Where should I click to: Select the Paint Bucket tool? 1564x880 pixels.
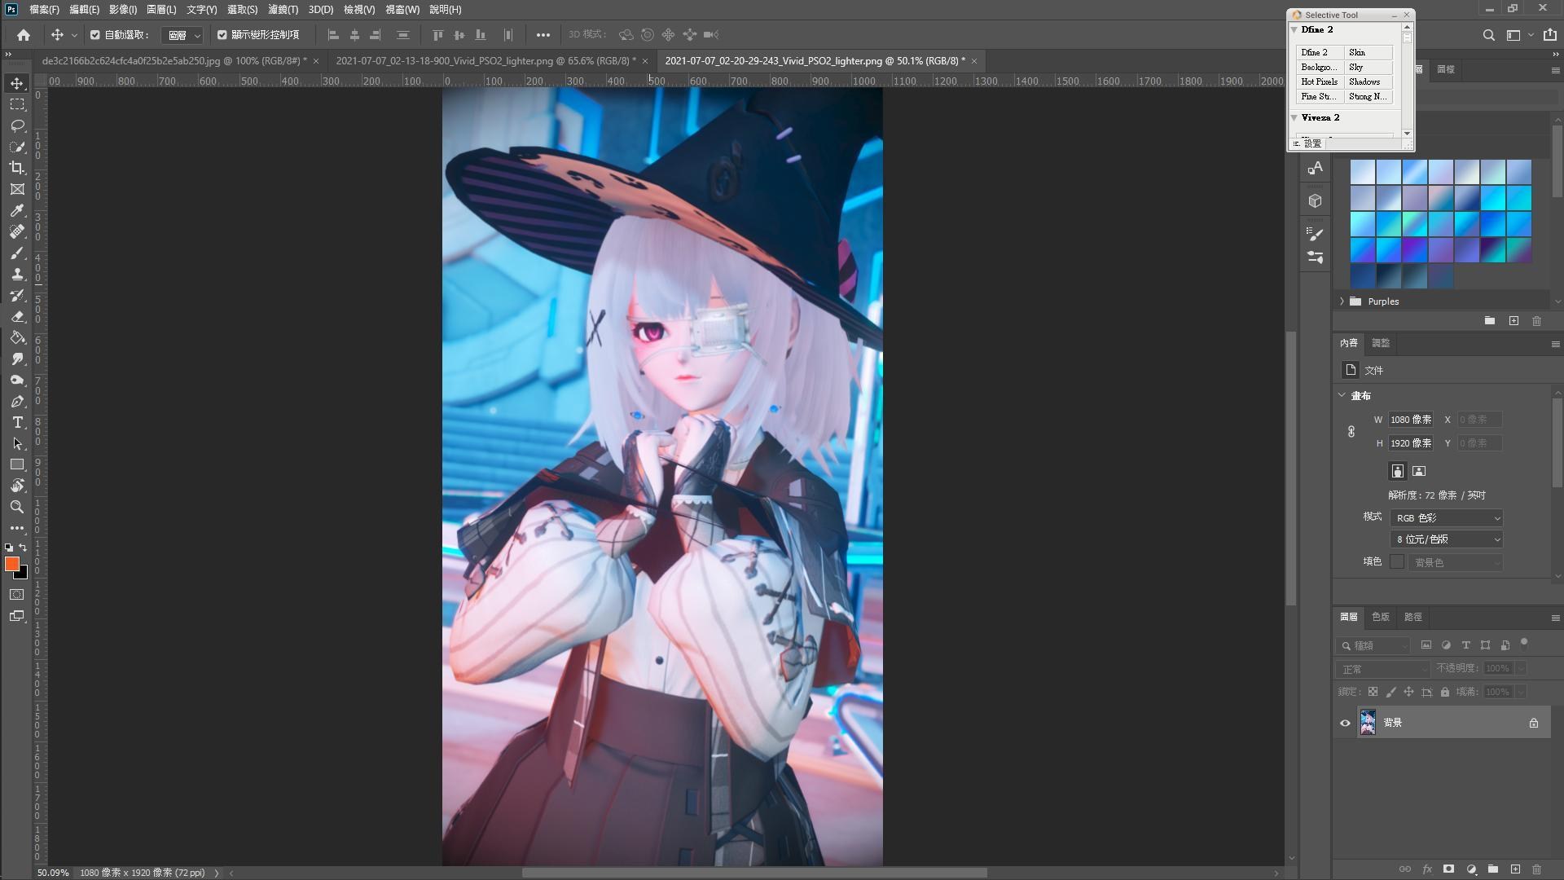coord(17,338)
